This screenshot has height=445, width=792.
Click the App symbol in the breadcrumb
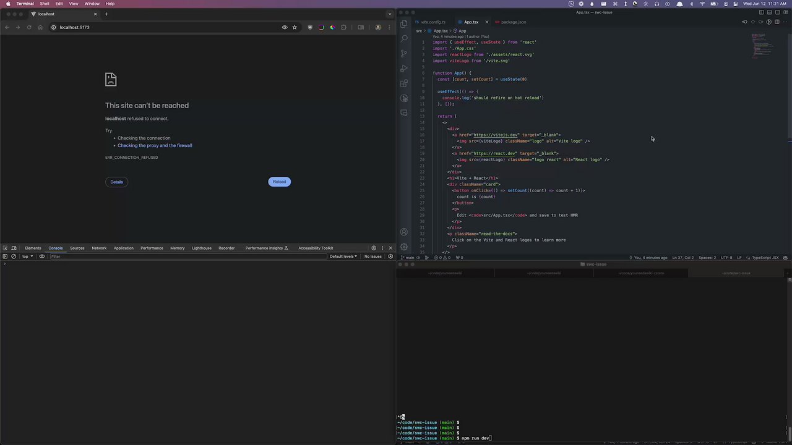(460, 31)
